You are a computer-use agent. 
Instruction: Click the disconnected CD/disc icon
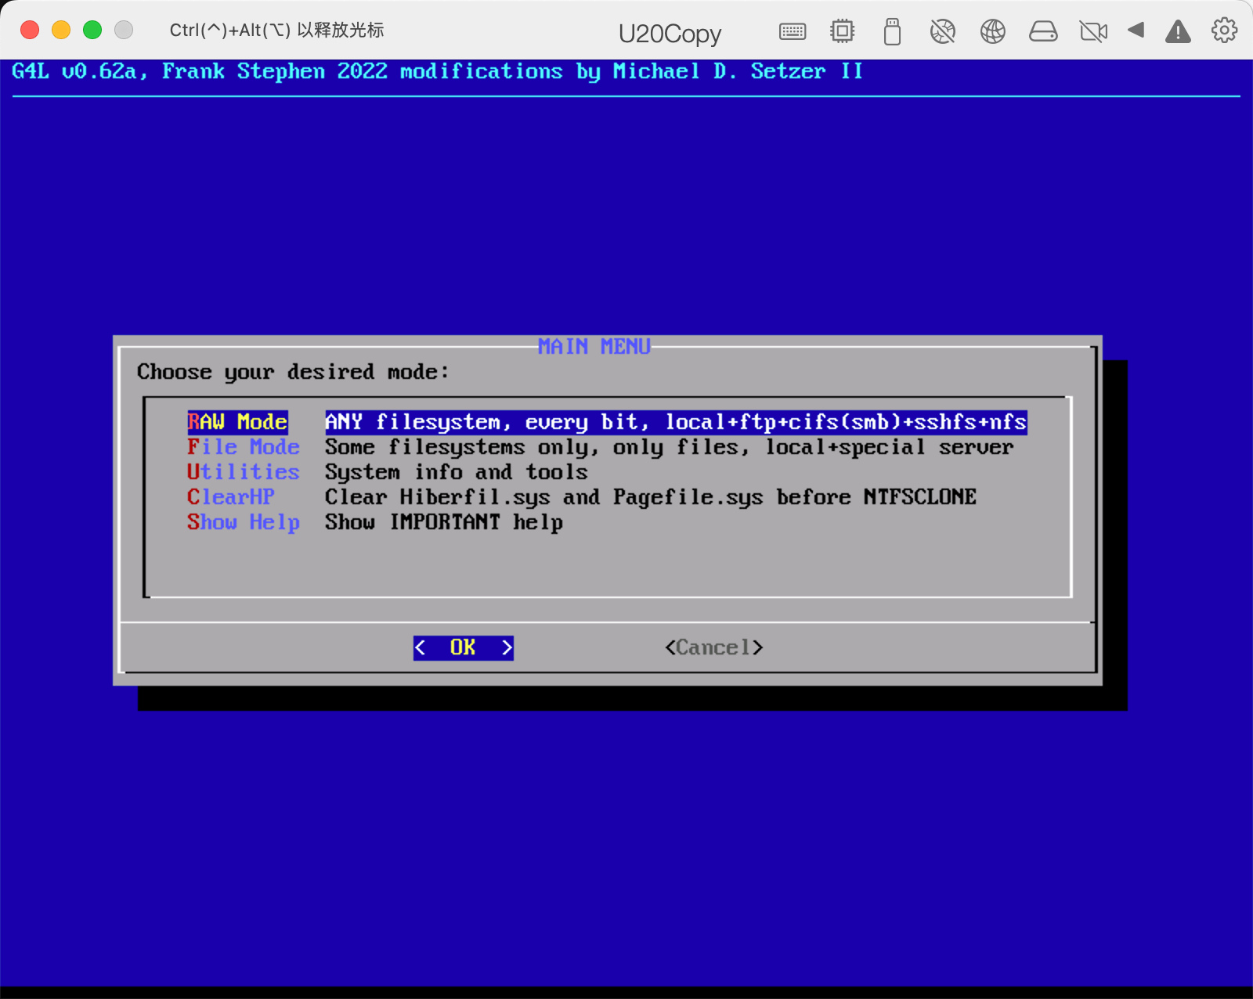click(x=943, y=31)
